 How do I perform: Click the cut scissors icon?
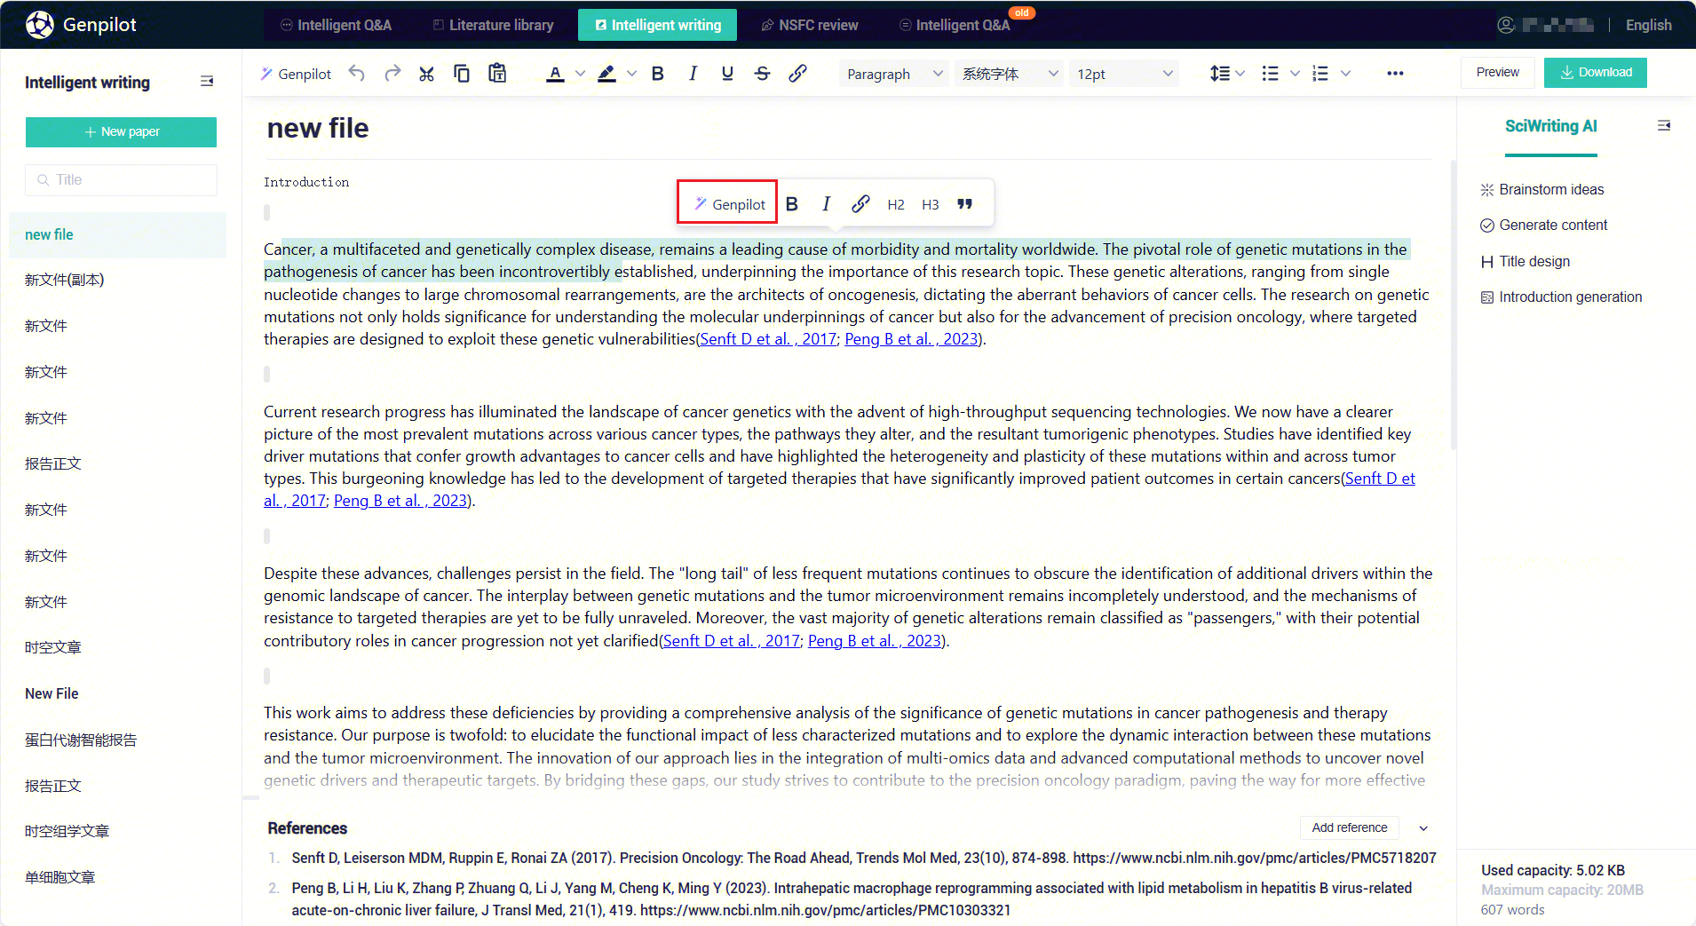point(427,74)
